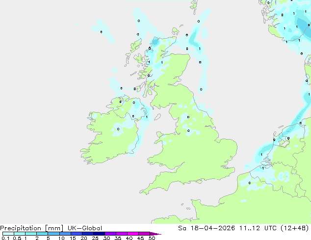The height and width of the screenshot is (240, 311).
Task: Select the 20–25 mm legend color swatch
Action: tap(88, 234)
